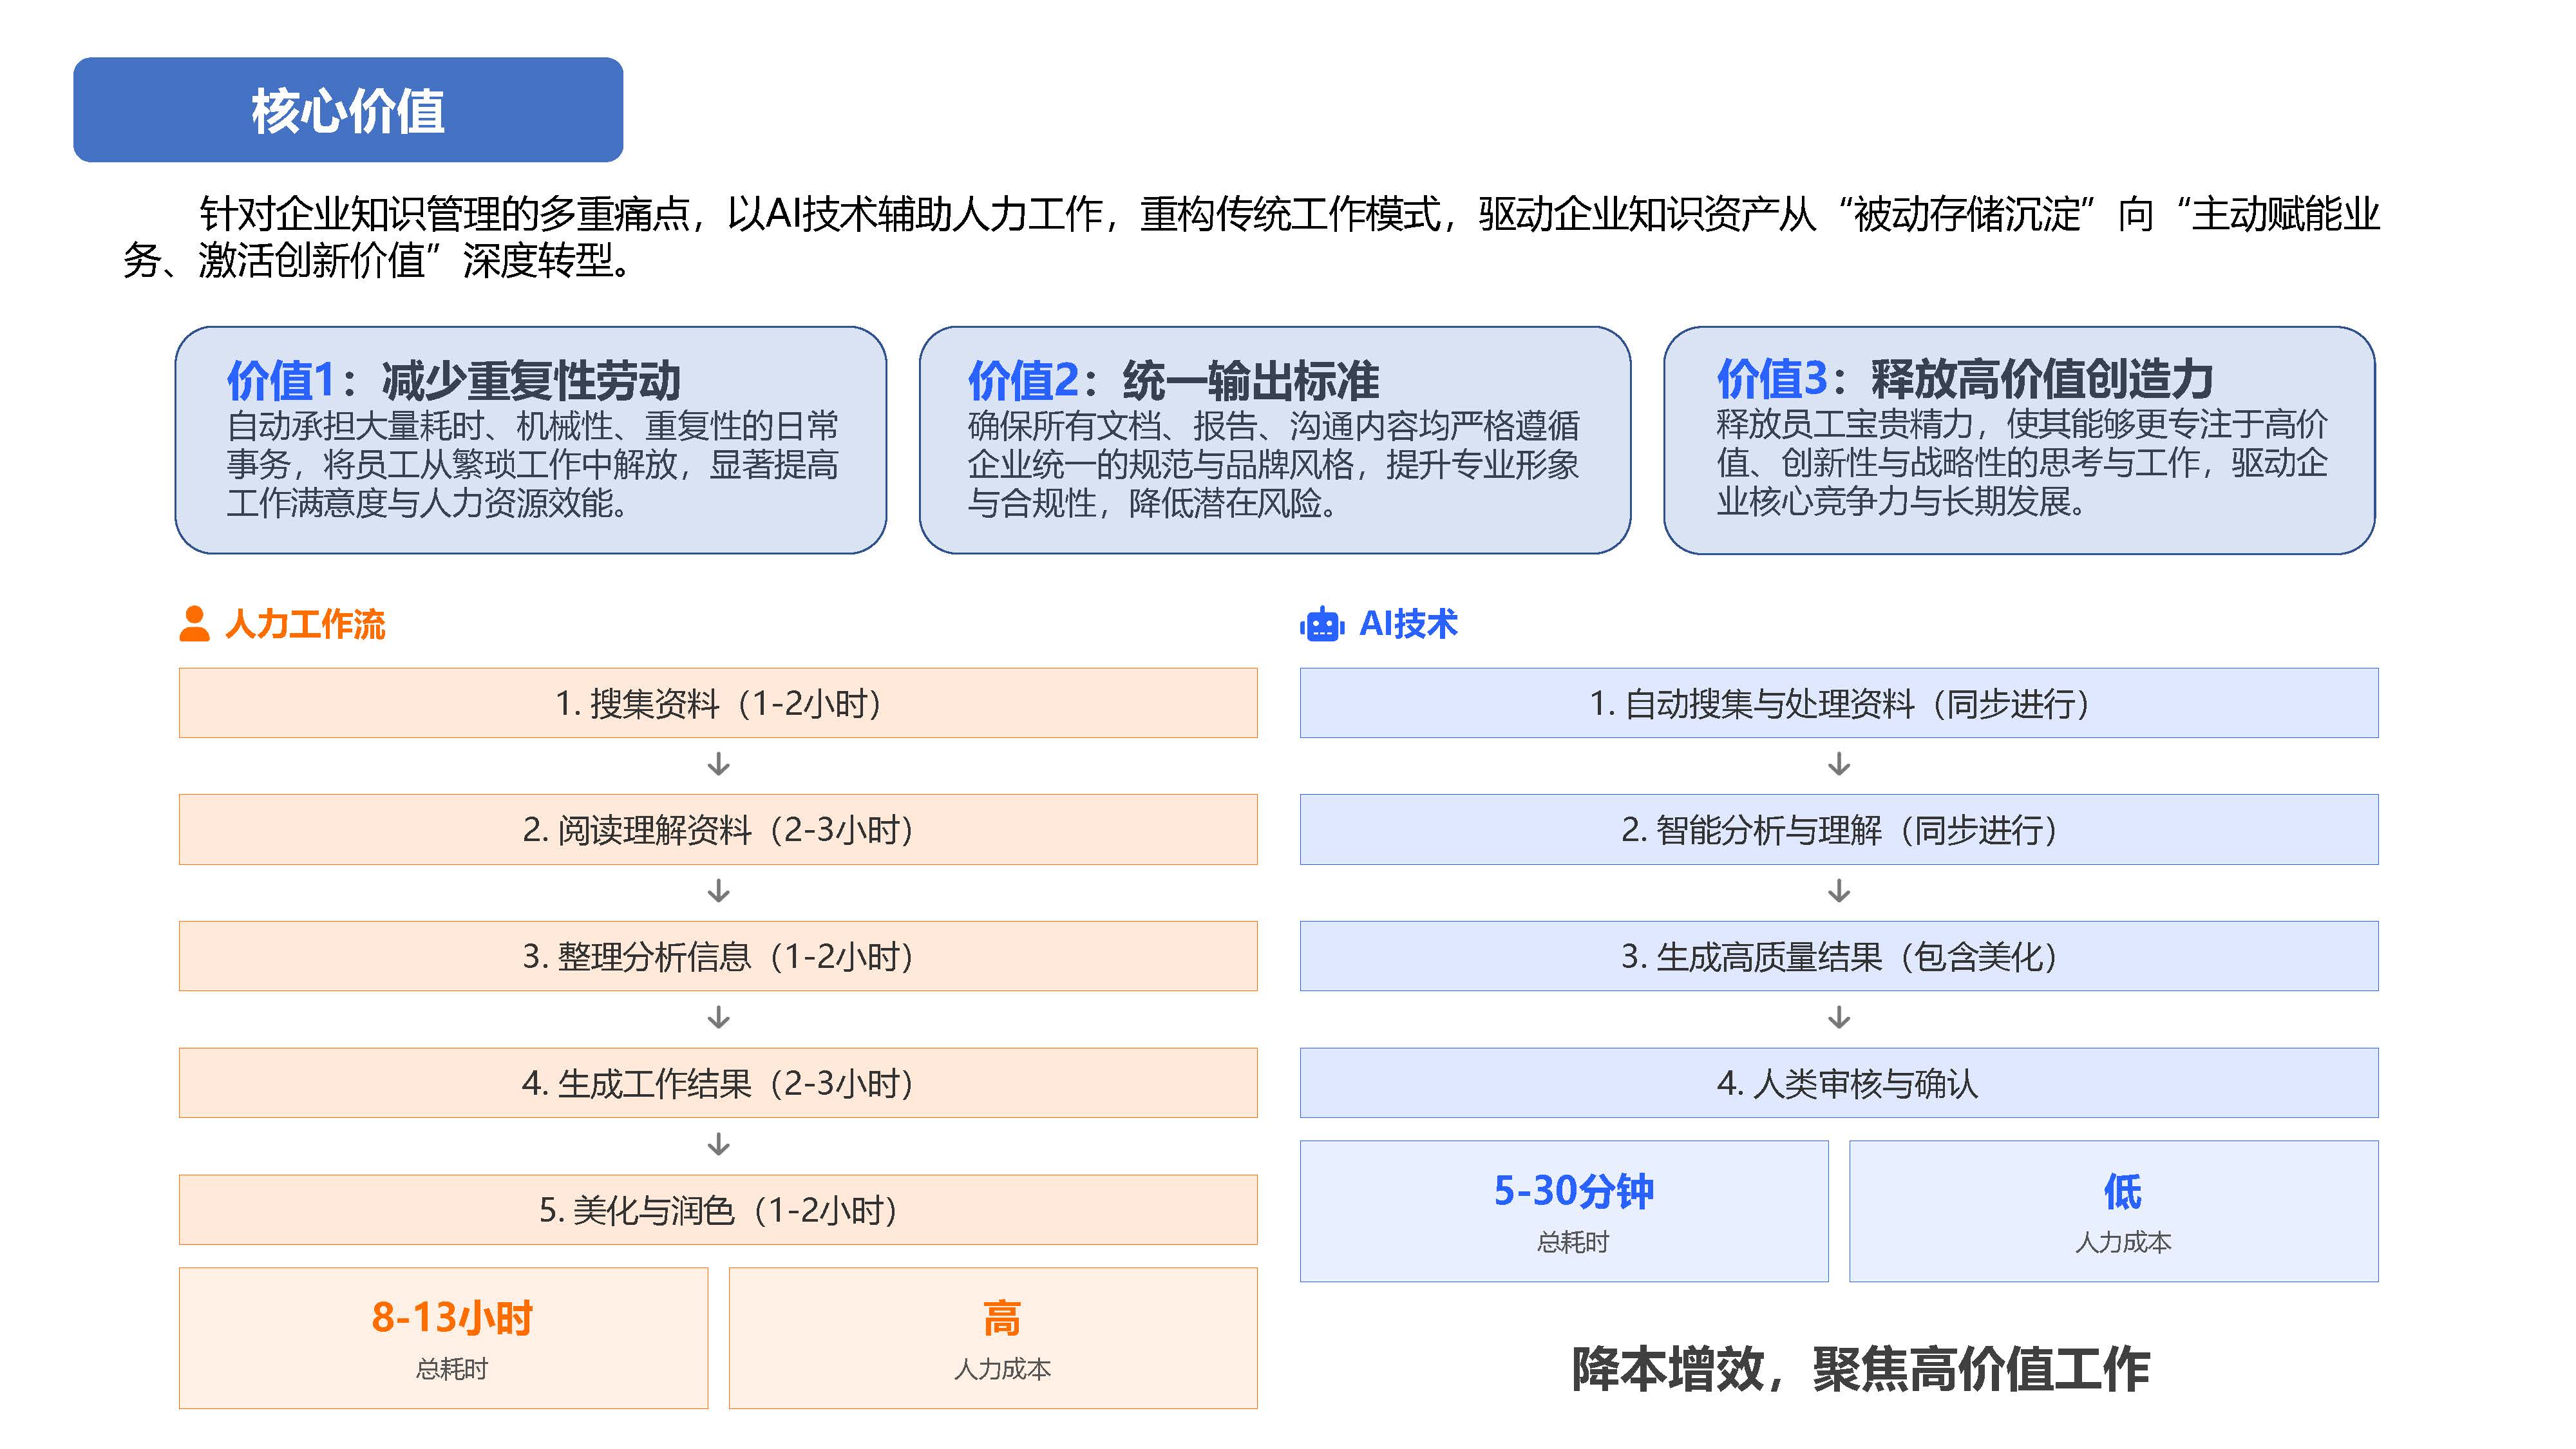This screenshot has height=1449, width=2576.
Task: Click the AI技术 section label
Action: click(1408, 624)
